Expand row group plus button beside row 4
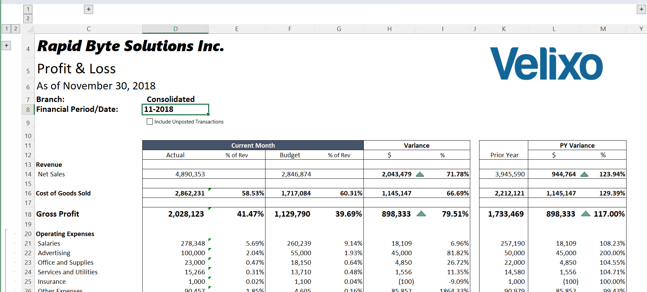Screen dimensions: 647x292 [x=6, y=45]
